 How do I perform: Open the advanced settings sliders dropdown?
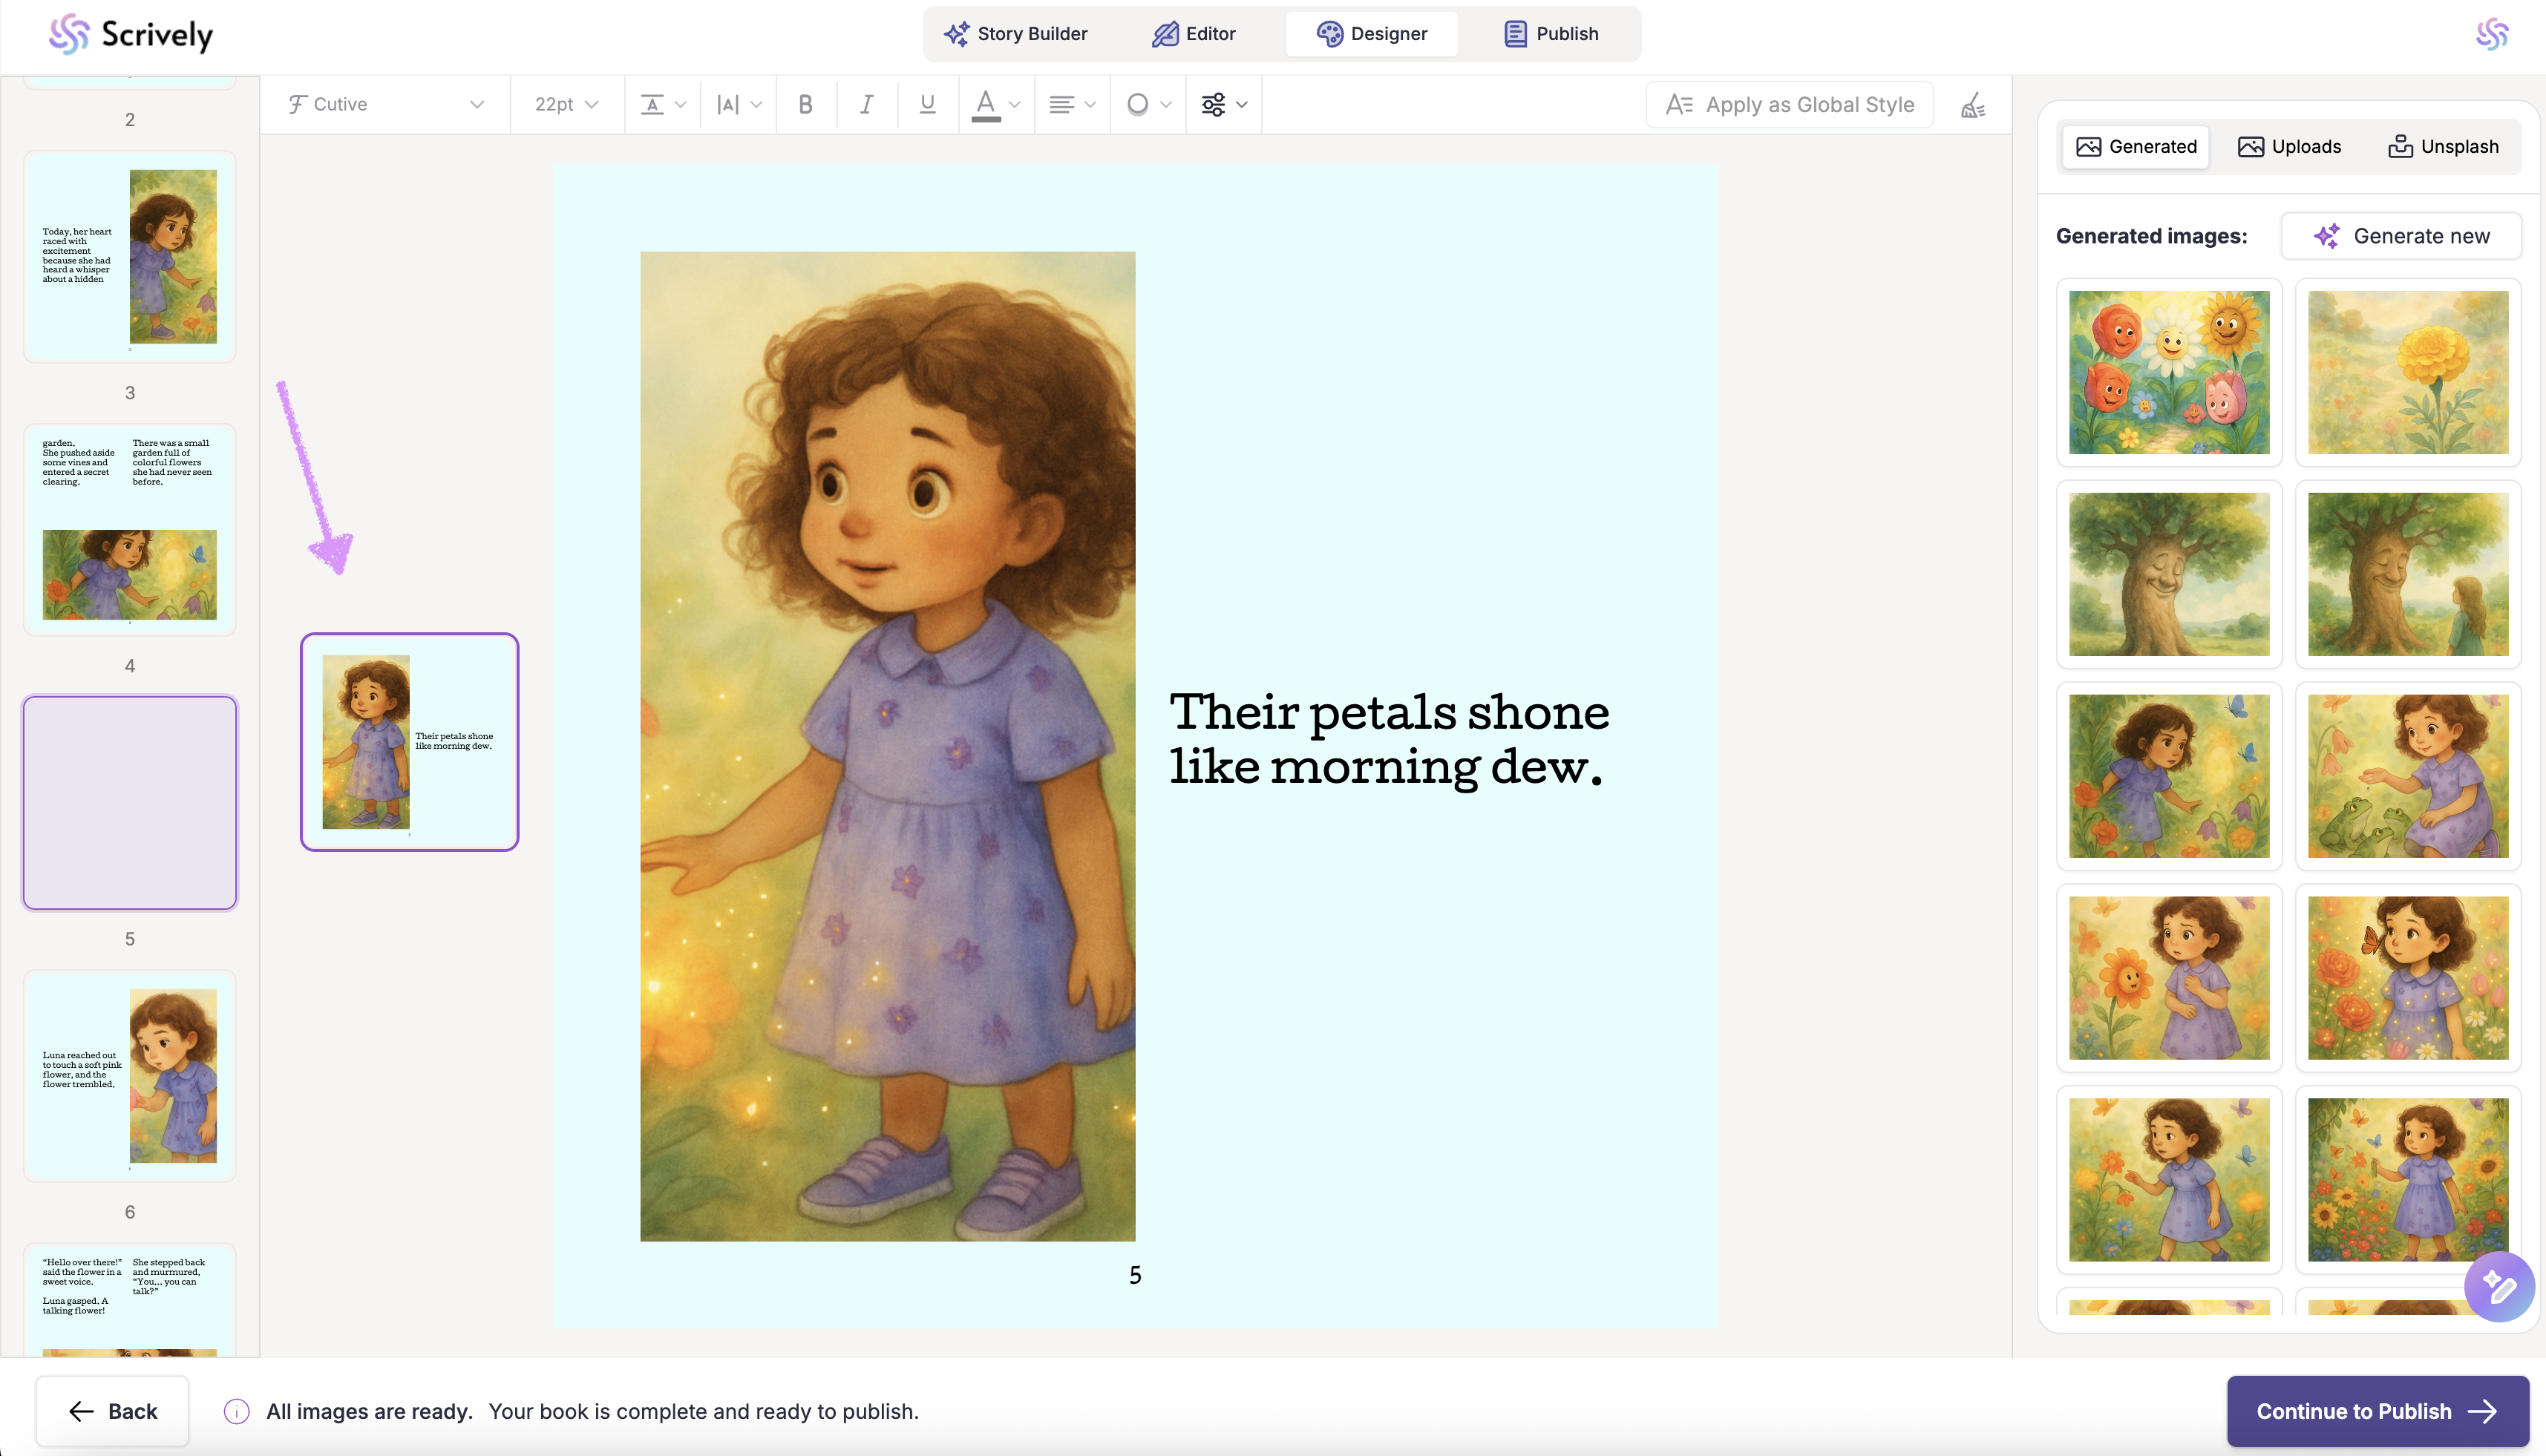(1223, 104)
